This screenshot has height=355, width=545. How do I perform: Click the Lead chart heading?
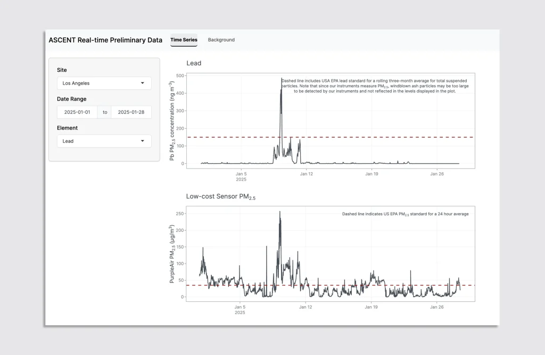(194, 63)
